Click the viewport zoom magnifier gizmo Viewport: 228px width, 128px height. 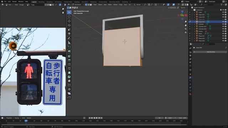tap(186, 22)
